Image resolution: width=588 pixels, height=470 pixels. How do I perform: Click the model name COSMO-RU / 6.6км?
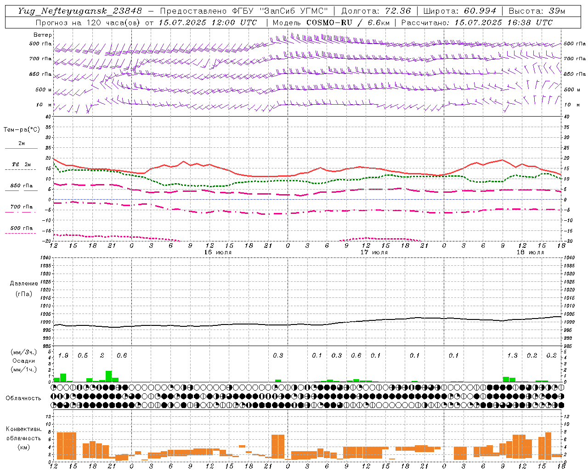click(x=348, y=22)
